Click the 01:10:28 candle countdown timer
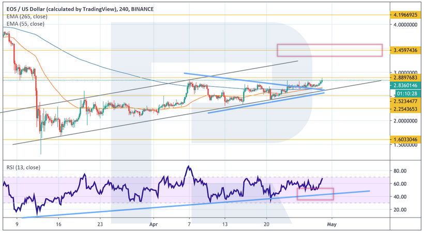The width and height of the screenshot is (424, 233). point(404,94)
